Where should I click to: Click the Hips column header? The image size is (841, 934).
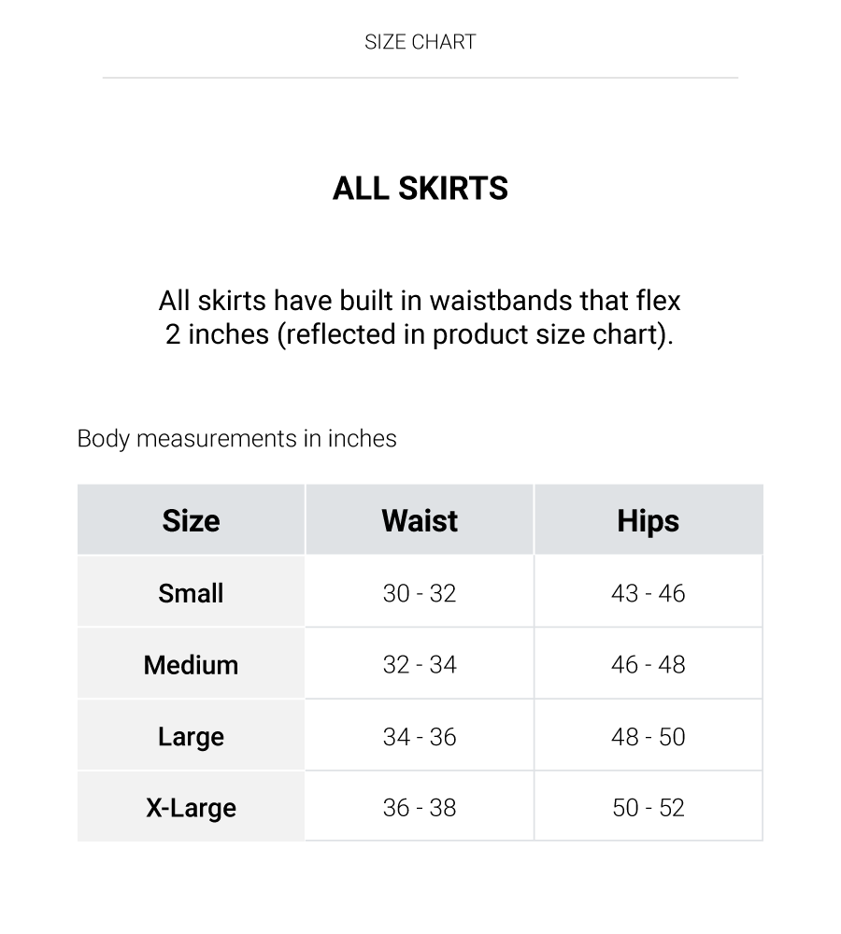648,521
